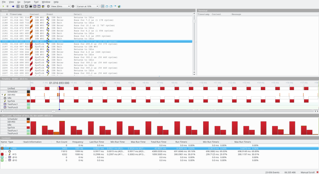This screenshot has width=319, height=174.
Task: Click the Total Run Time column header
Action: (x=158, y=142)
